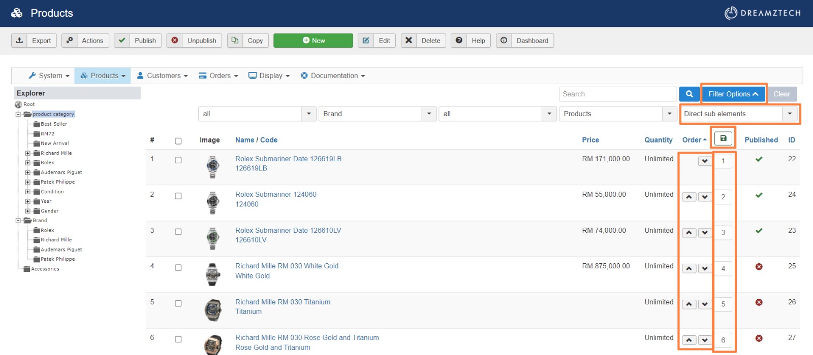Viewport: 813px width, 355px height.
Task: Click the Unpublish red cross icon
Action: click(x=175, y=41)
